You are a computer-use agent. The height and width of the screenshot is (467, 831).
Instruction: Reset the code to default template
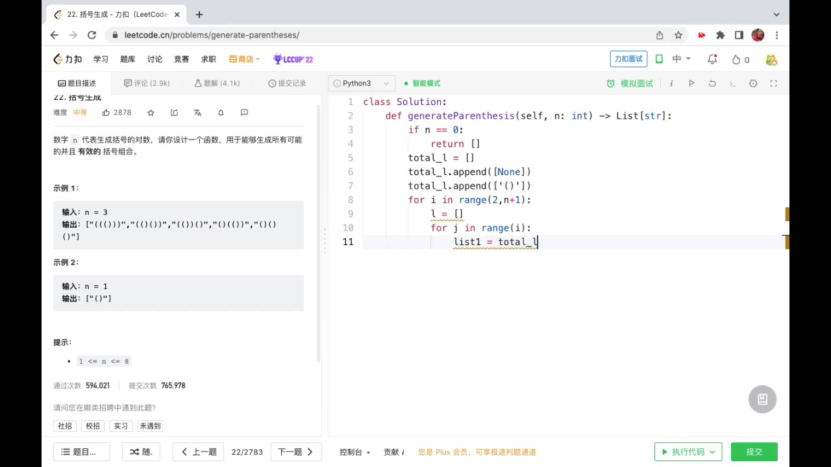(x=712, y=83)
